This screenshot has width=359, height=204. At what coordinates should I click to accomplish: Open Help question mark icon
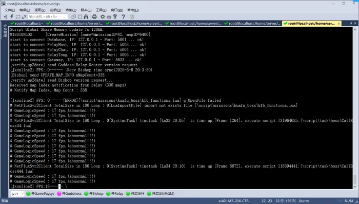click(x=123, y=17)
